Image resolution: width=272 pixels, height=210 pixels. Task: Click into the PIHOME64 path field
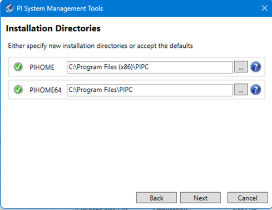150,90
